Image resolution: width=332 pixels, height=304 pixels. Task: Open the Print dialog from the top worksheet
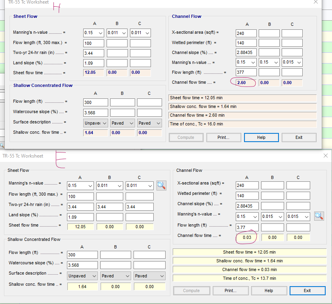[x=223, y=137]
